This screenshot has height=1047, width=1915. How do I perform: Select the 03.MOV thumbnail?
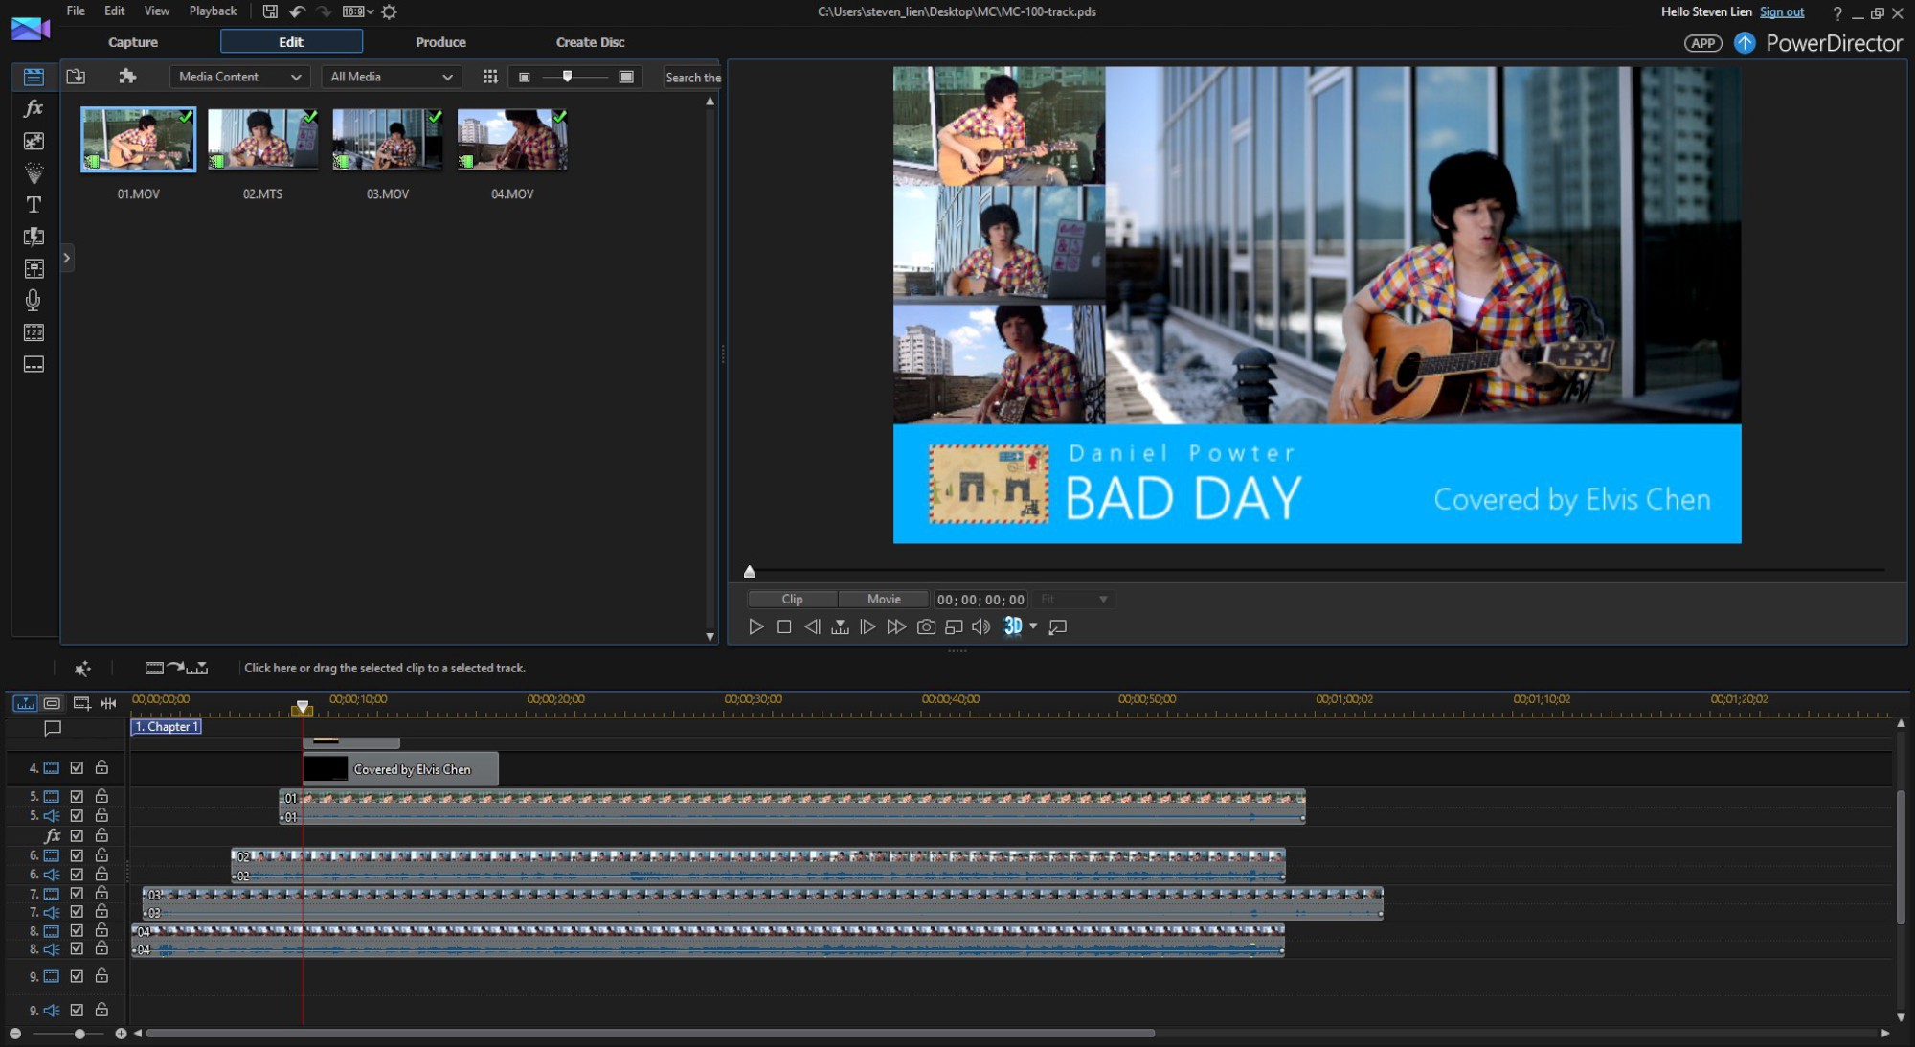point(388,140)
